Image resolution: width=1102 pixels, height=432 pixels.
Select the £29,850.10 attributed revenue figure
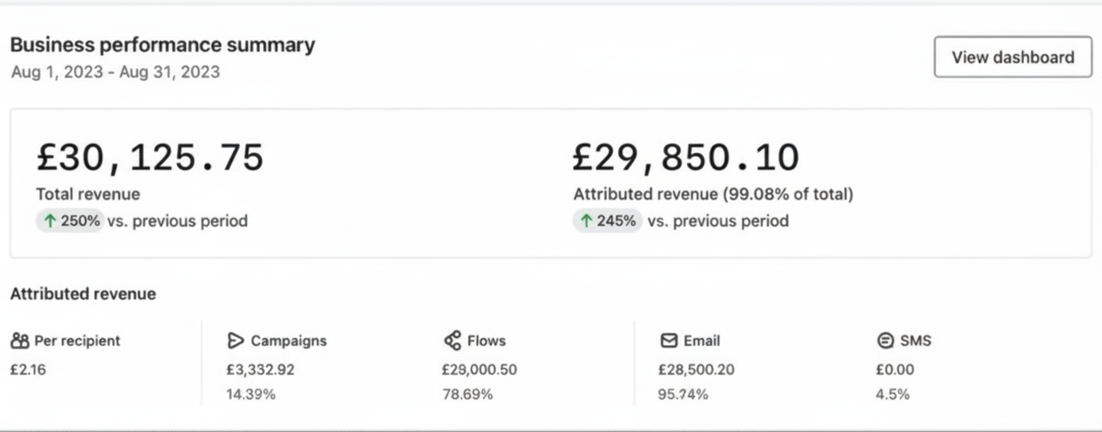686,157
